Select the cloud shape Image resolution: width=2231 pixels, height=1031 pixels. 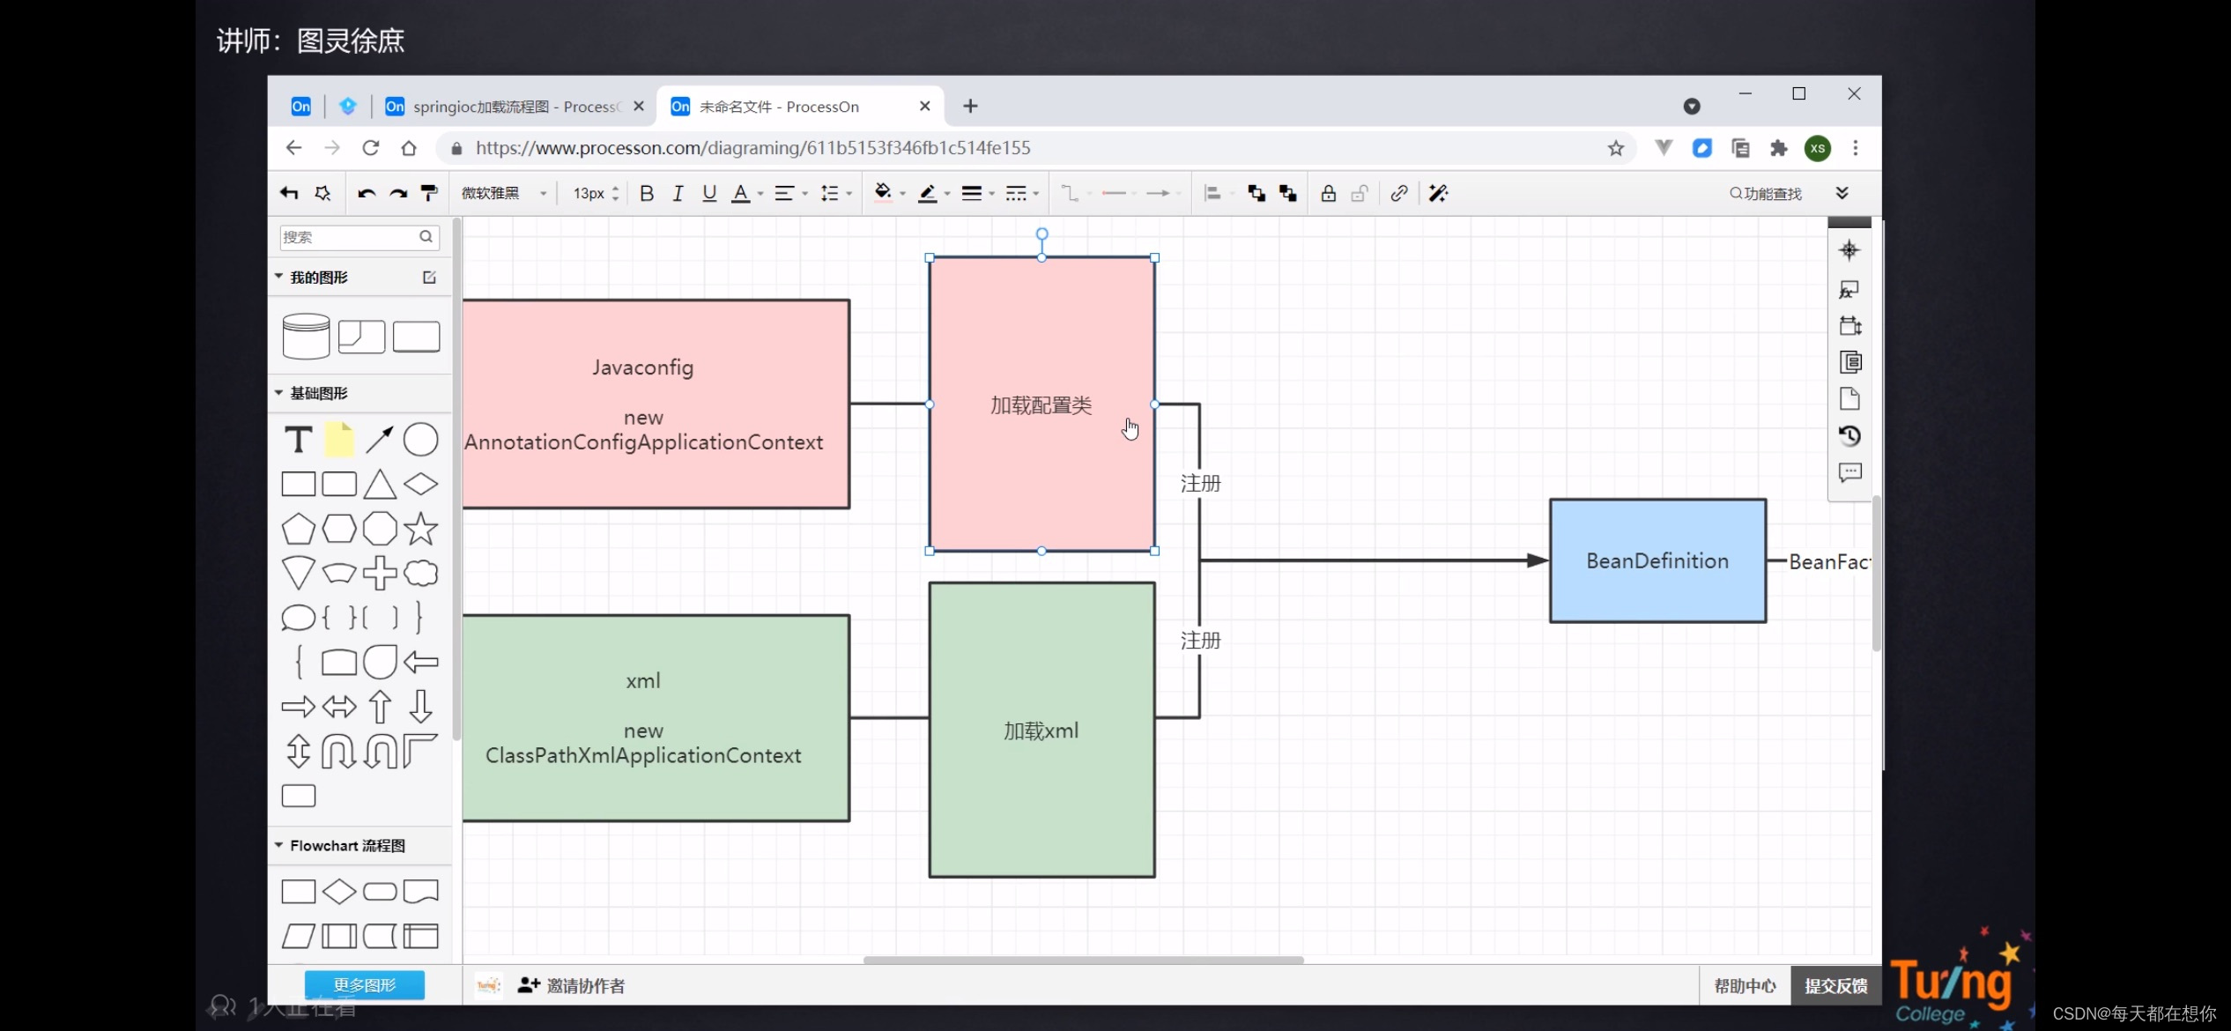pos(420,573)
